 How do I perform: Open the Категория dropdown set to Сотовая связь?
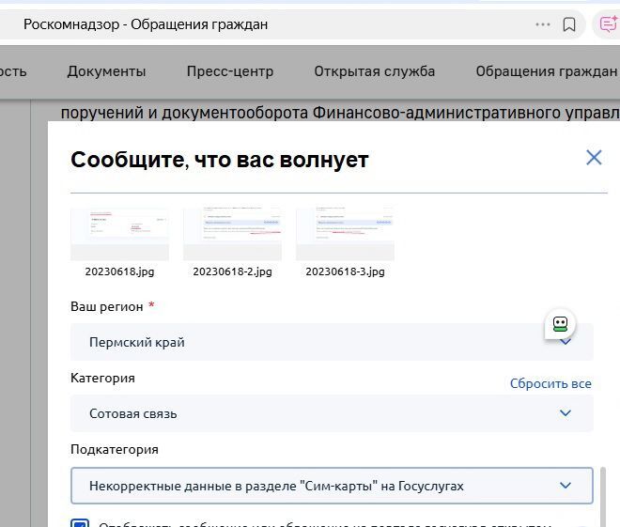(332, 413)
